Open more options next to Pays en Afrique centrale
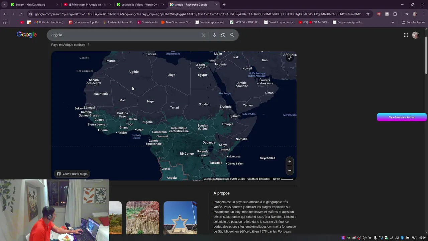The height and width of the screenshot is (241, 428). [89, 45]
